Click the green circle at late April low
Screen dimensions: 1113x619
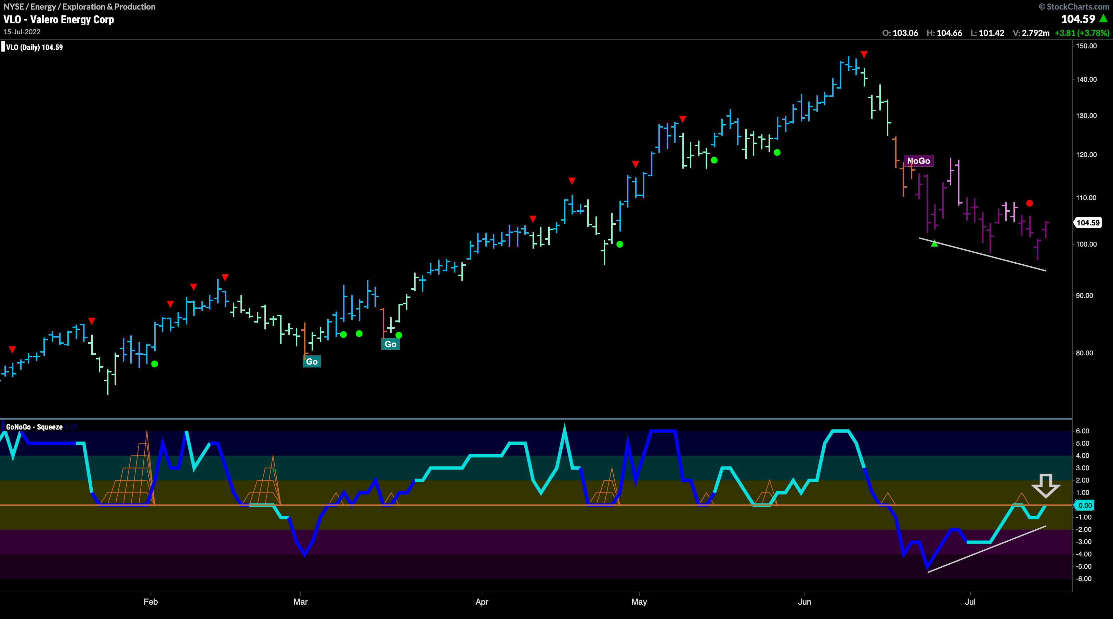[619, 244]
